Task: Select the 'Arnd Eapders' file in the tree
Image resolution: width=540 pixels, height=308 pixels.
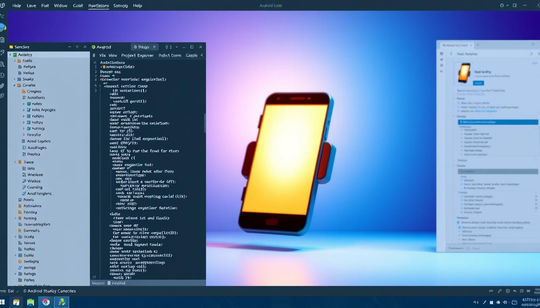Action: (36, 141)
